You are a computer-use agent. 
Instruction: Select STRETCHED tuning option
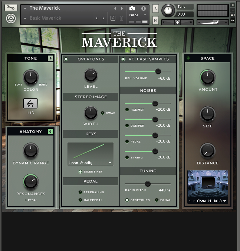point(127,200)
